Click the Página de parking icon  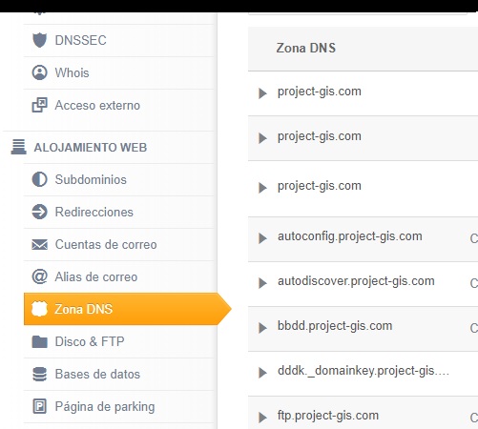pos(39,406)
